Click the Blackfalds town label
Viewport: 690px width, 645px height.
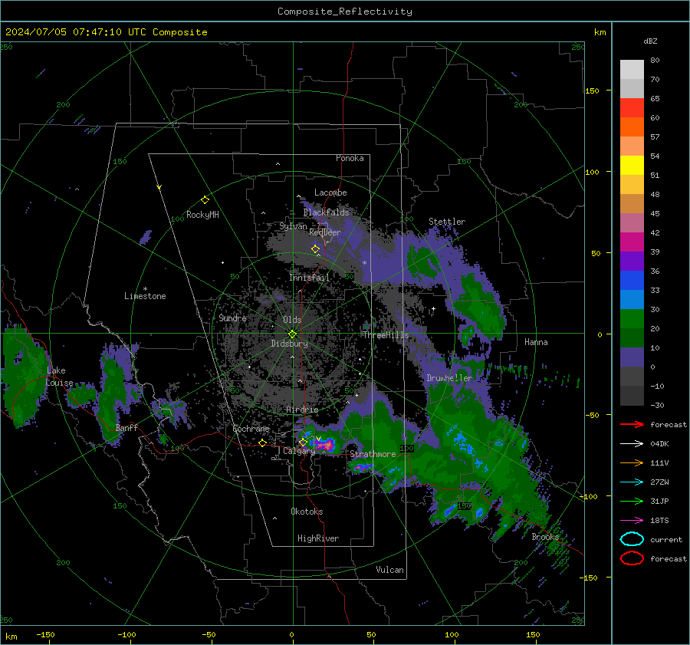point(326,212)
